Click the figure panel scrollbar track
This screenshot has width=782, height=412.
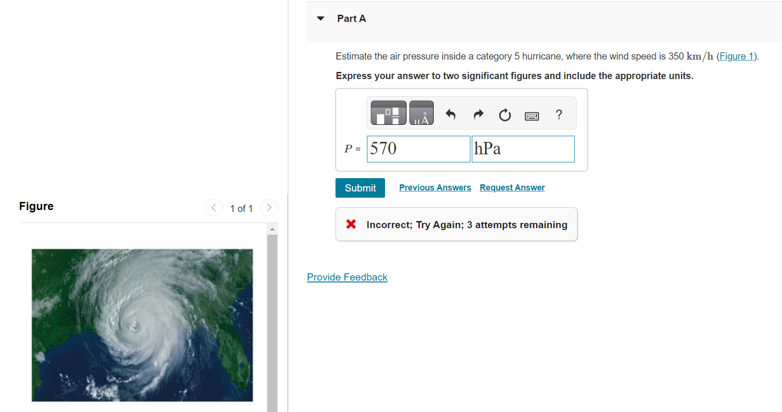(x=273, y=323)
